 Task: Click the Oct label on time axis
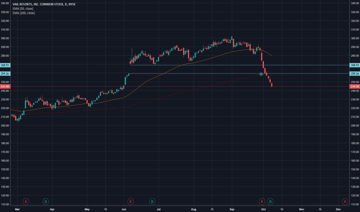coord(263,209)
